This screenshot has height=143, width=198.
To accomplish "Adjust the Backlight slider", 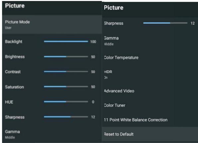I will coord(66,42).
